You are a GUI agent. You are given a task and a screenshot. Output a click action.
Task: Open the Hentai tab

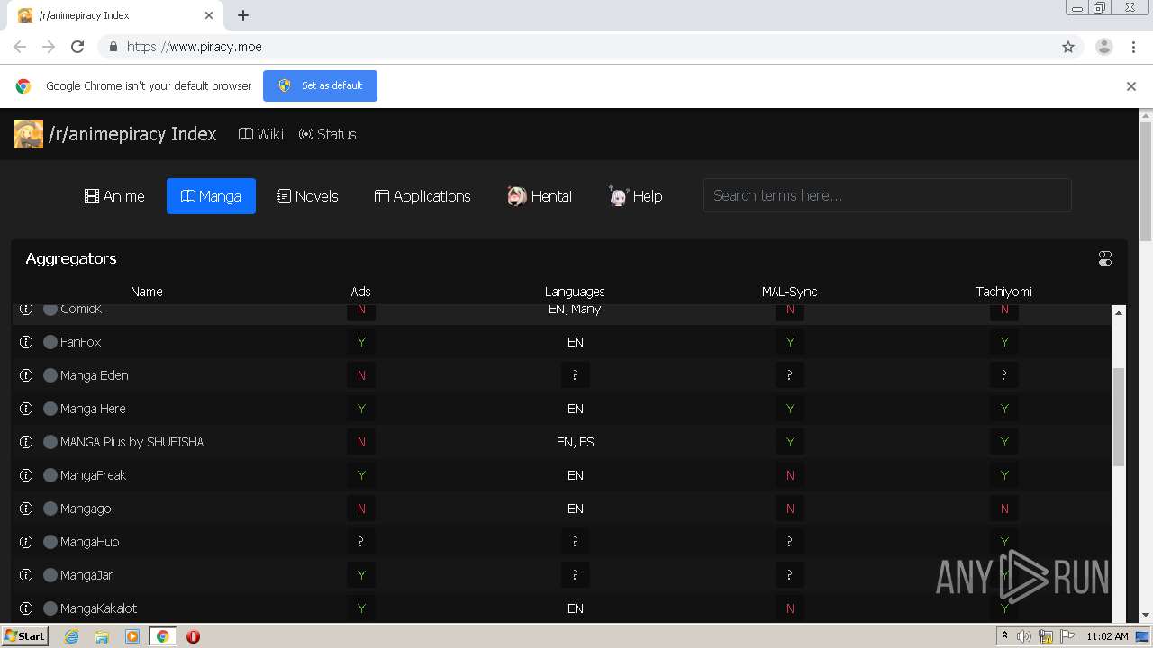coord(540,196)
